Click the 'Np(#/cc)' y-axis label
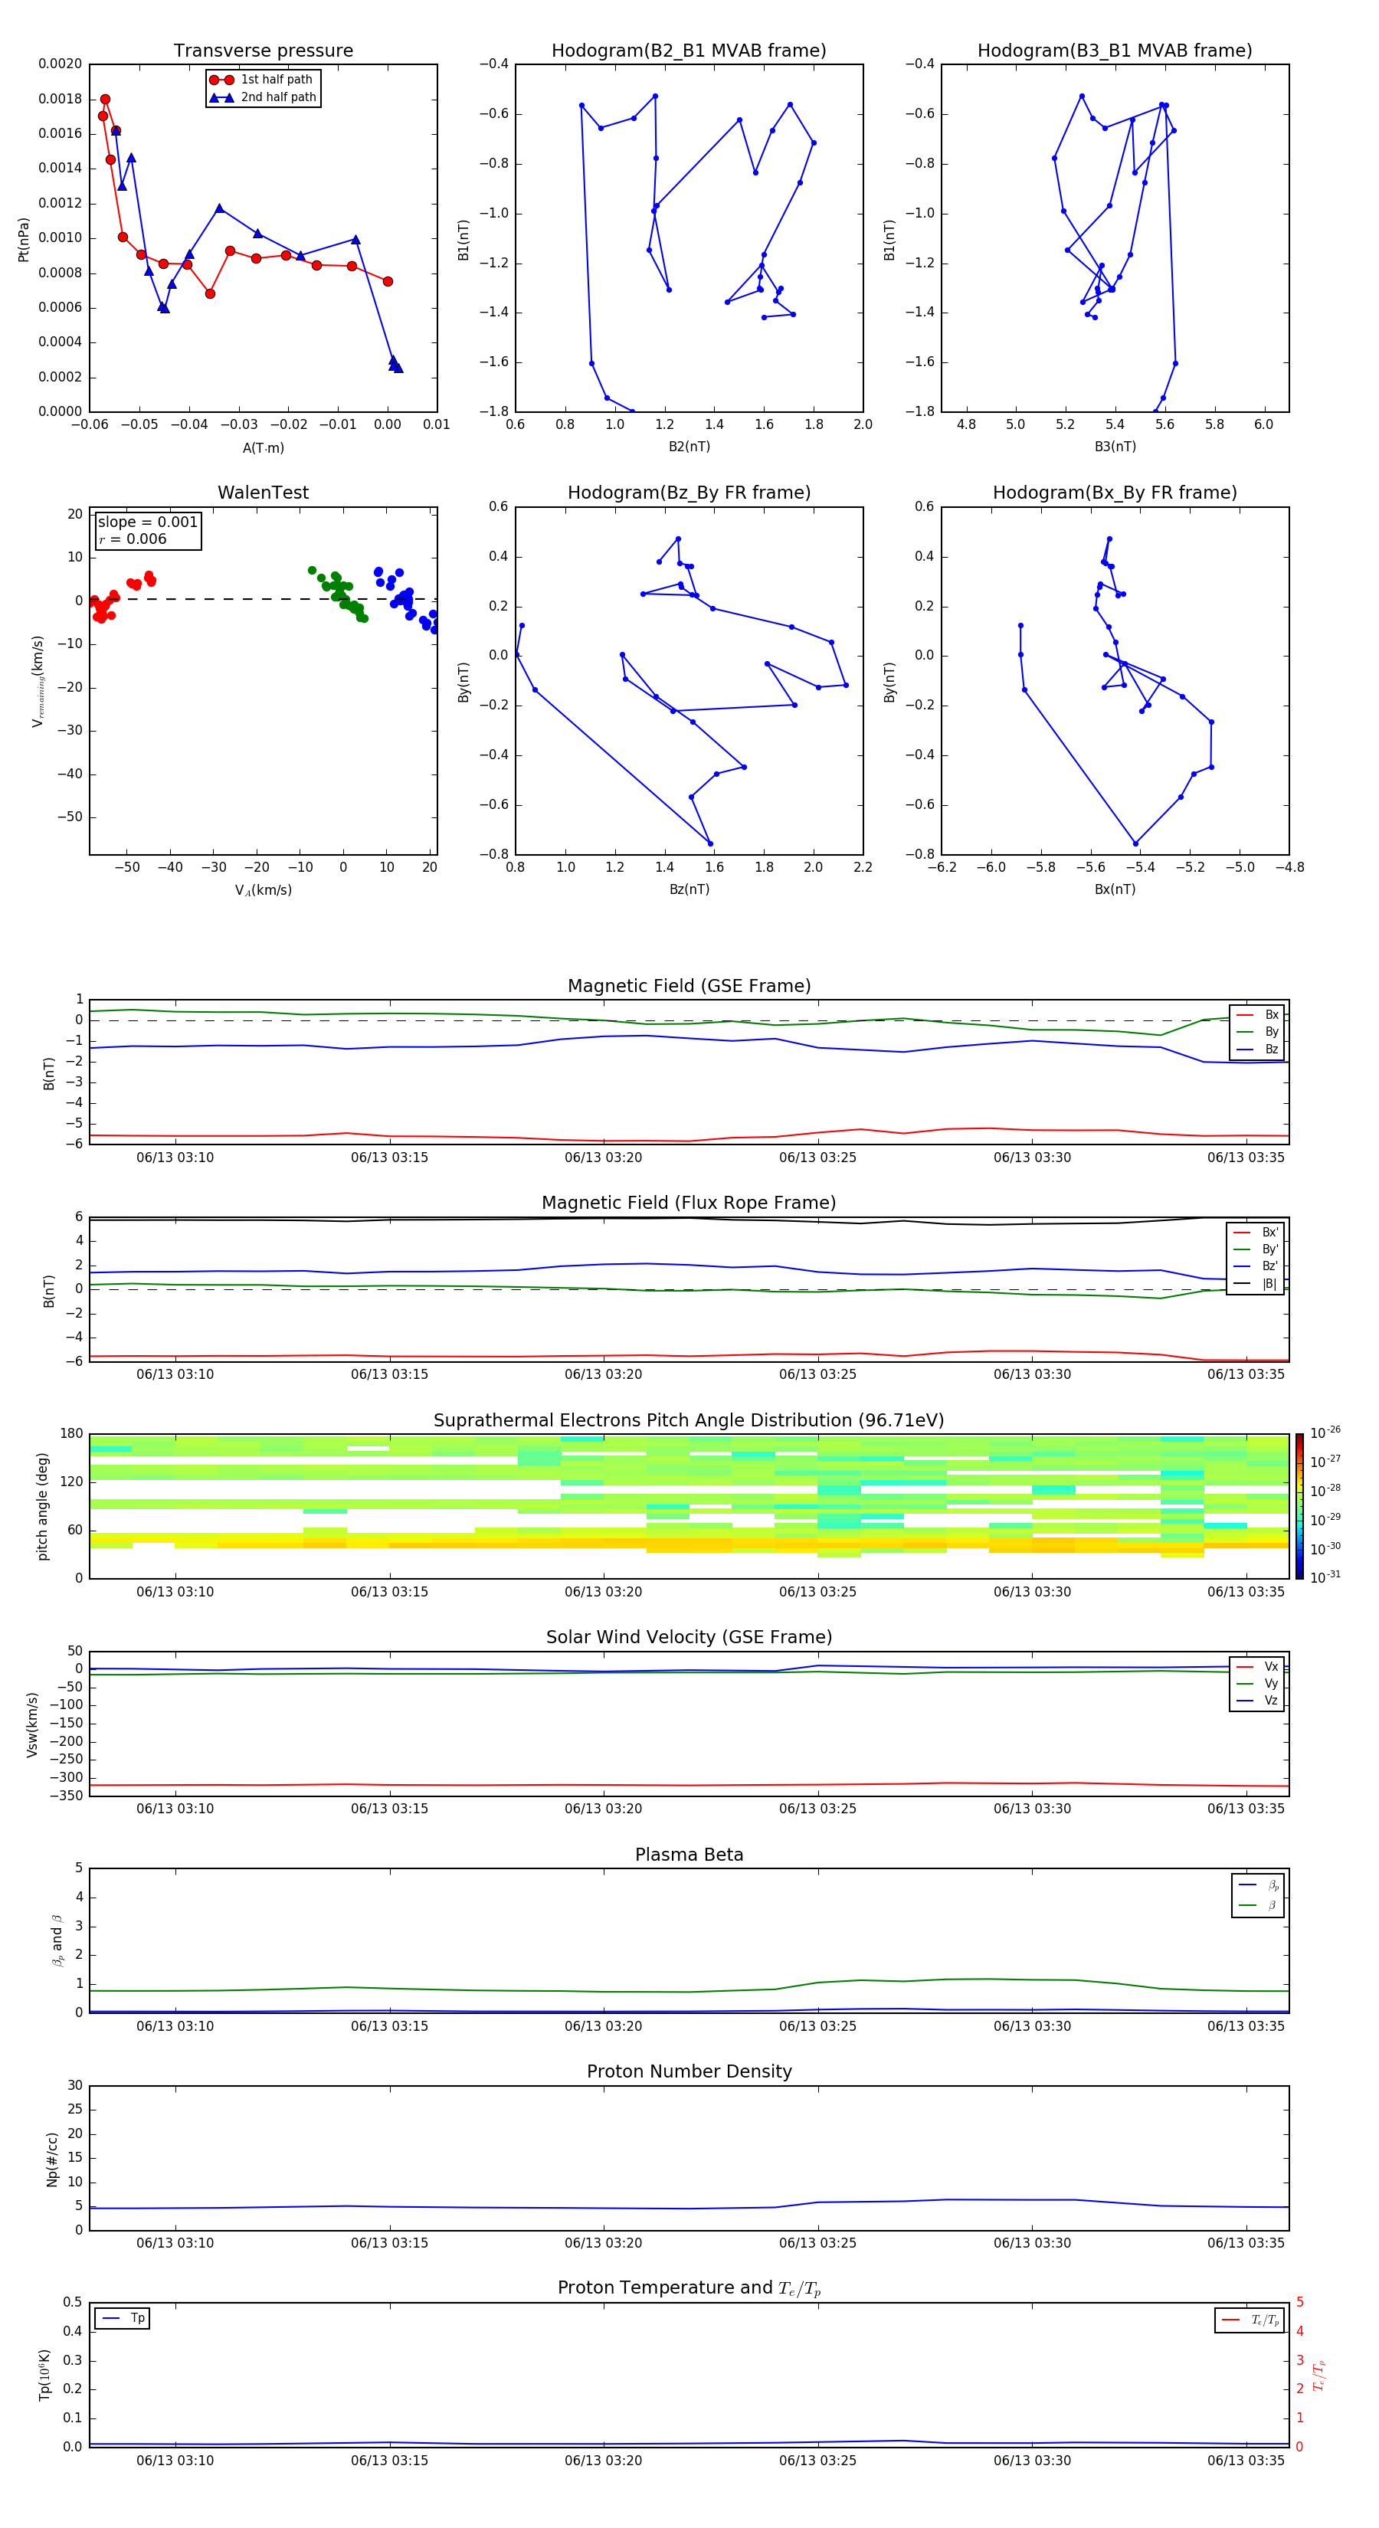This screenshot has width=1379, height=2528. [52, 2159]
